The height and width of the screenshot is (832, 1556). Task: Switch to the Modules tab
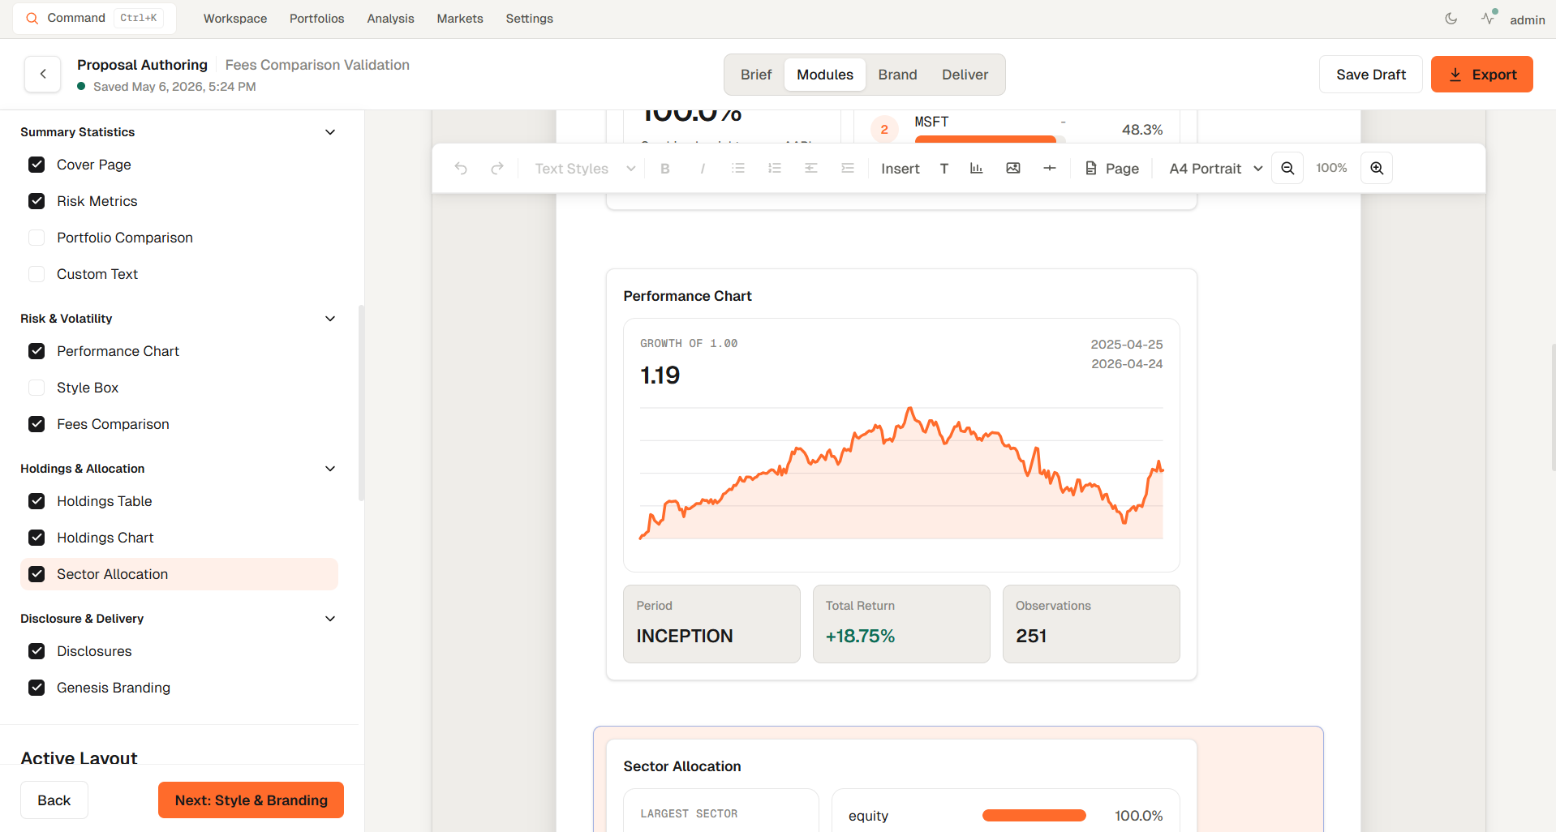point(825,75)
